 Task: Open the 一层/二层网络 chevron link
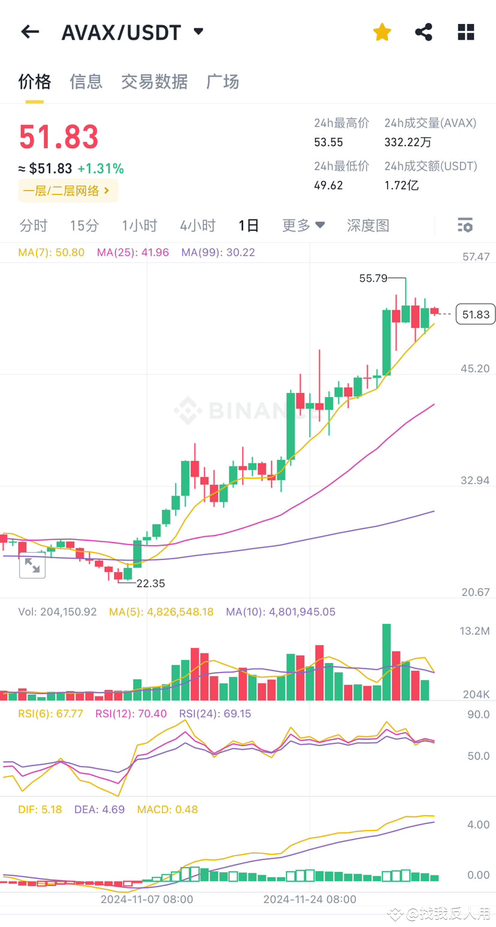tap(68, 190)
